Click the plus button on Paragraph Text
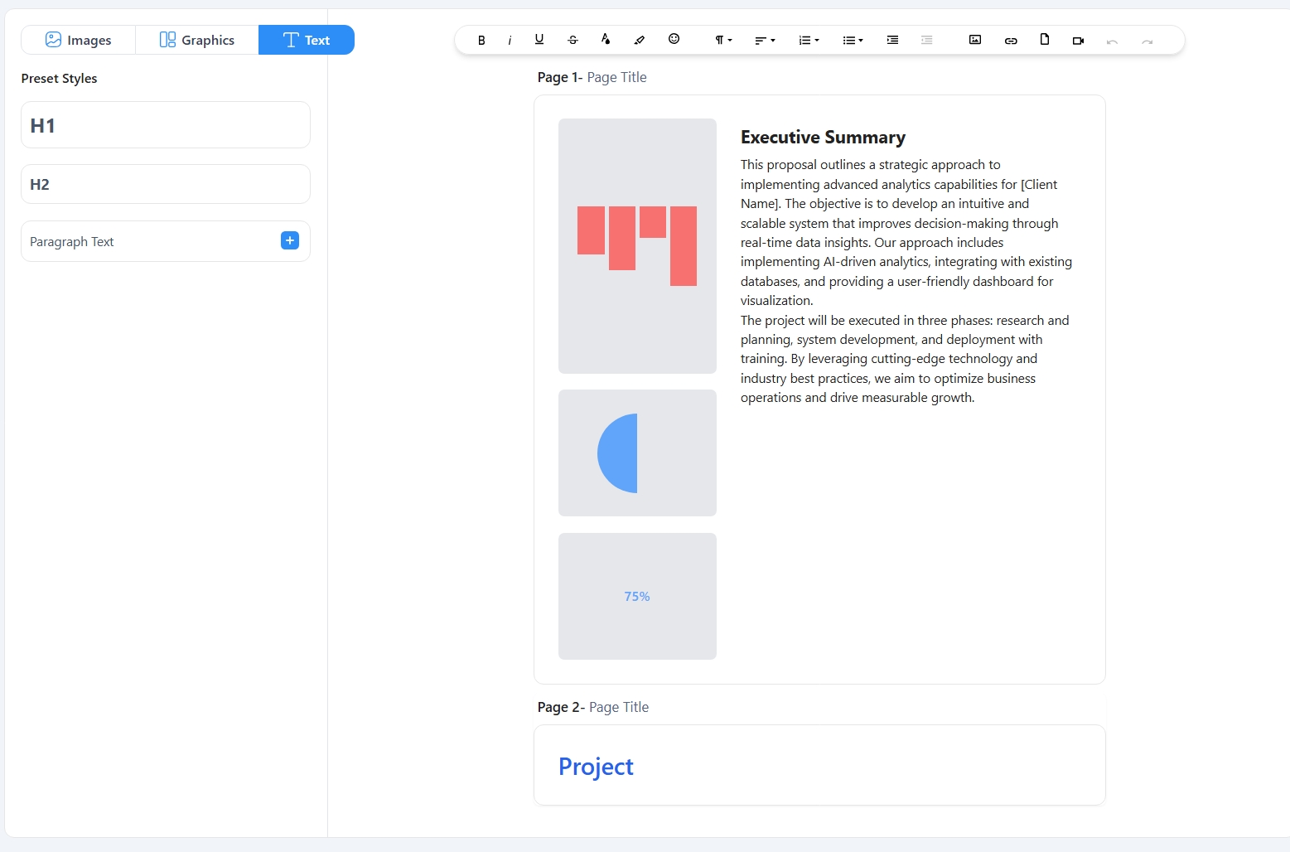The height and width of the screenshot is (852, 1290). tap(290, 240)
